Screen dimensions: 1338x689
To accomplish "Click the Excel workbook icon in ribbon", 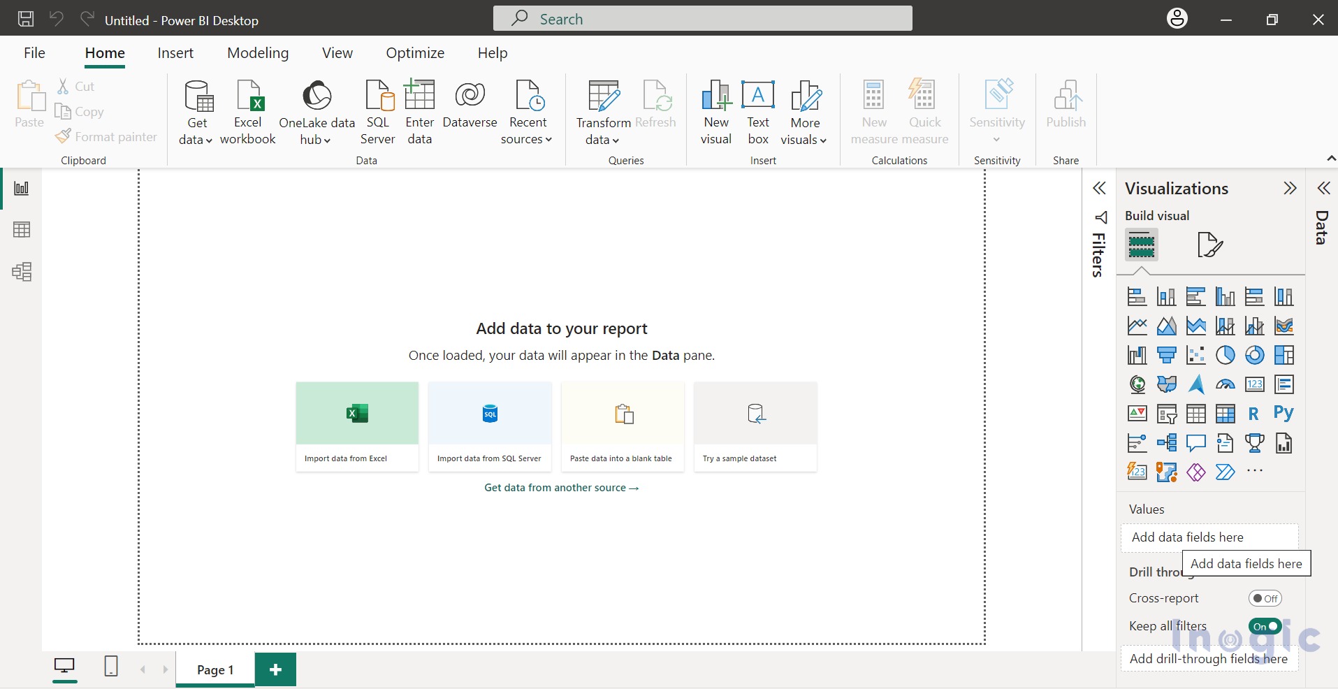I will click(248, 96).
